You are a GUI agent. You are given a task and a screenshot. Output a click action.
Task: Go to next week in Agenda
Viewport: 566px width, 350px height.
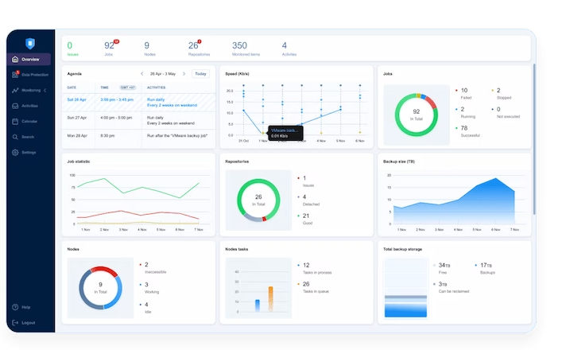(x=186, y=74)
